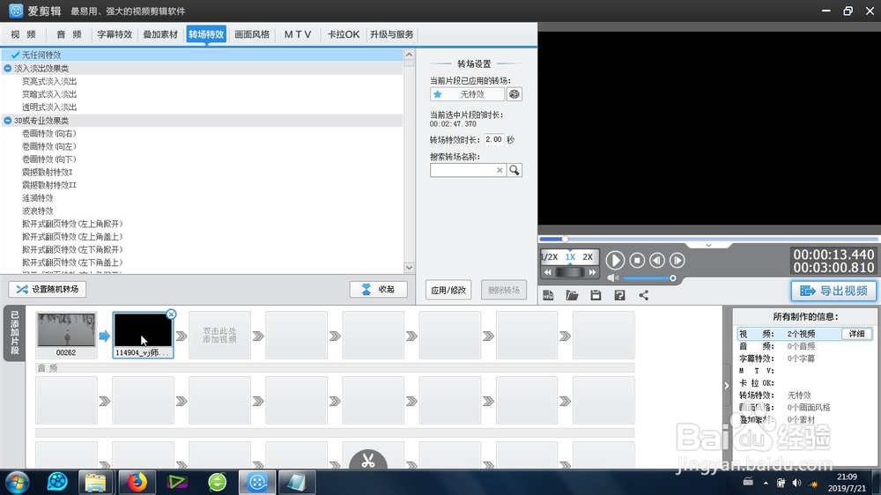The width and height of the screenshot is (881, 495).
Task: Step forward one frame in the preview
Action: click(x=677, y=260)
